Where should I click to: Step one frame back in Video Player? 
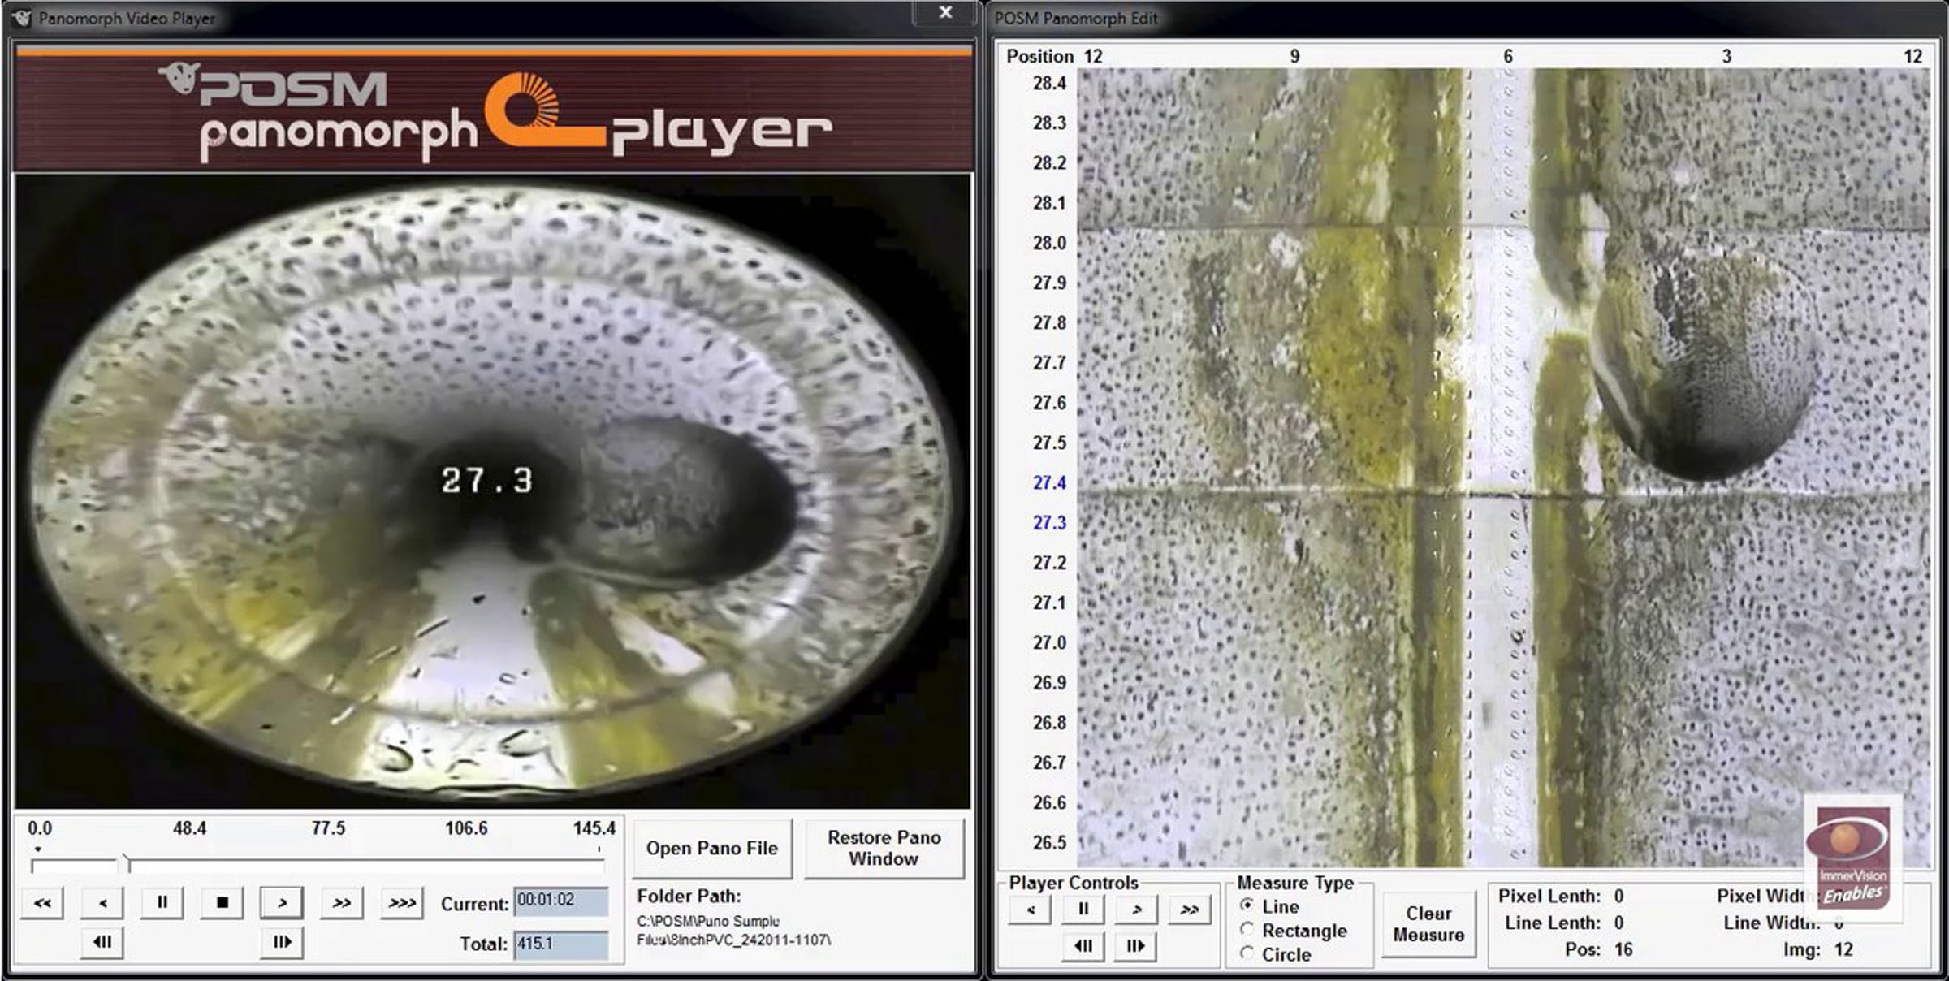pyautogui.click(x=102, y=942)
